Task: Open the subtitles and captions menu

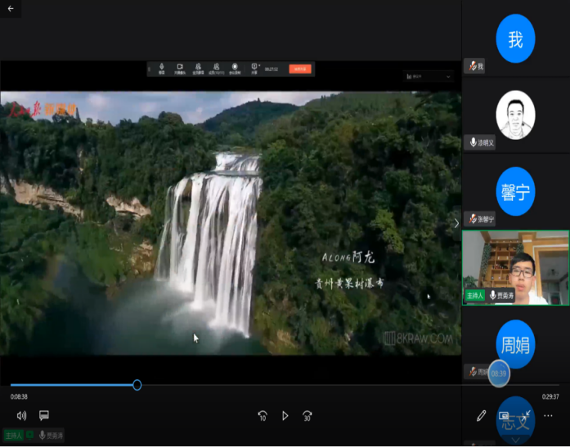Action: tap(44, 416)
